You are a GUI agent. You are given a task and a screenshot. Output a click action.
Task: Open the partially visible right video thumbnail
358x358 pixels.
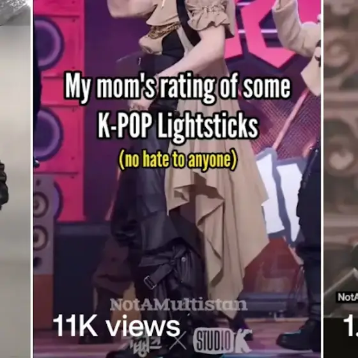(x=341, y=179)
